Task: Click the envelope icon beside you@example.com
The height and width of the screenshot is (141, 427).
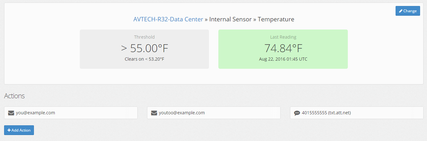Action: [x=11, y=113]
